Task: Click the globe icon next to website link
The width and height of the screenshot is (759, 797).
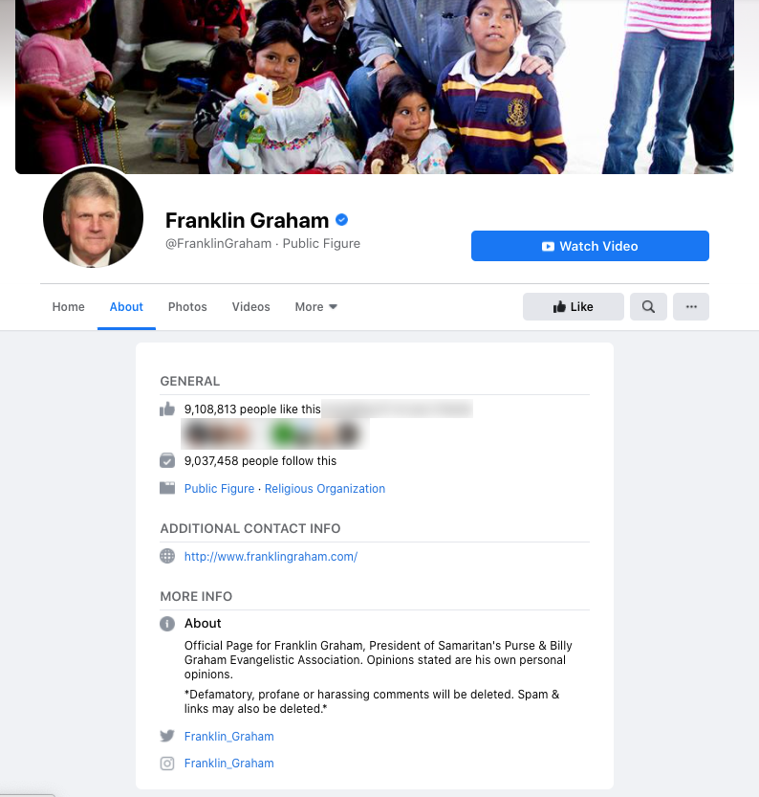Action: click(167, 556)
